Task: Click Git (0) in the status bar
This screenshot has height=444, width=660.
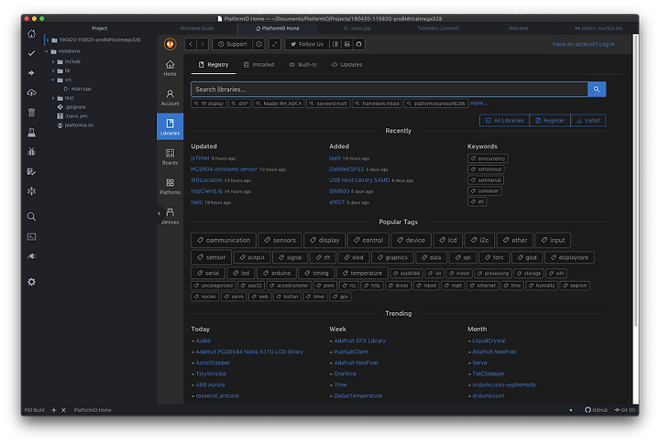Action: coord(624,410)
